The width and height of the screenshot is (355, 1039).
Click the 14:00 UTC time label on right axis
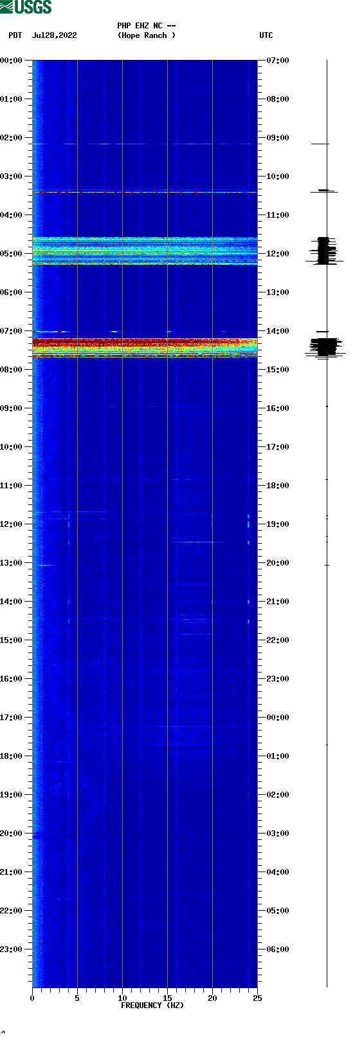(278, 331)
